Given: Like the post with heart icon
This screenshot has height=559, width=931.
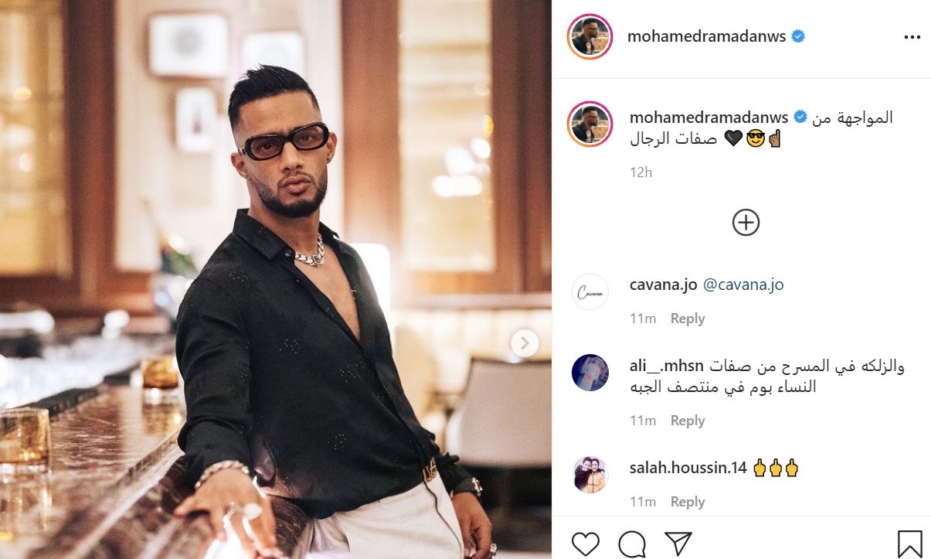Looking at the screenshot, I should pyautogui.click(x=586, y=543).
